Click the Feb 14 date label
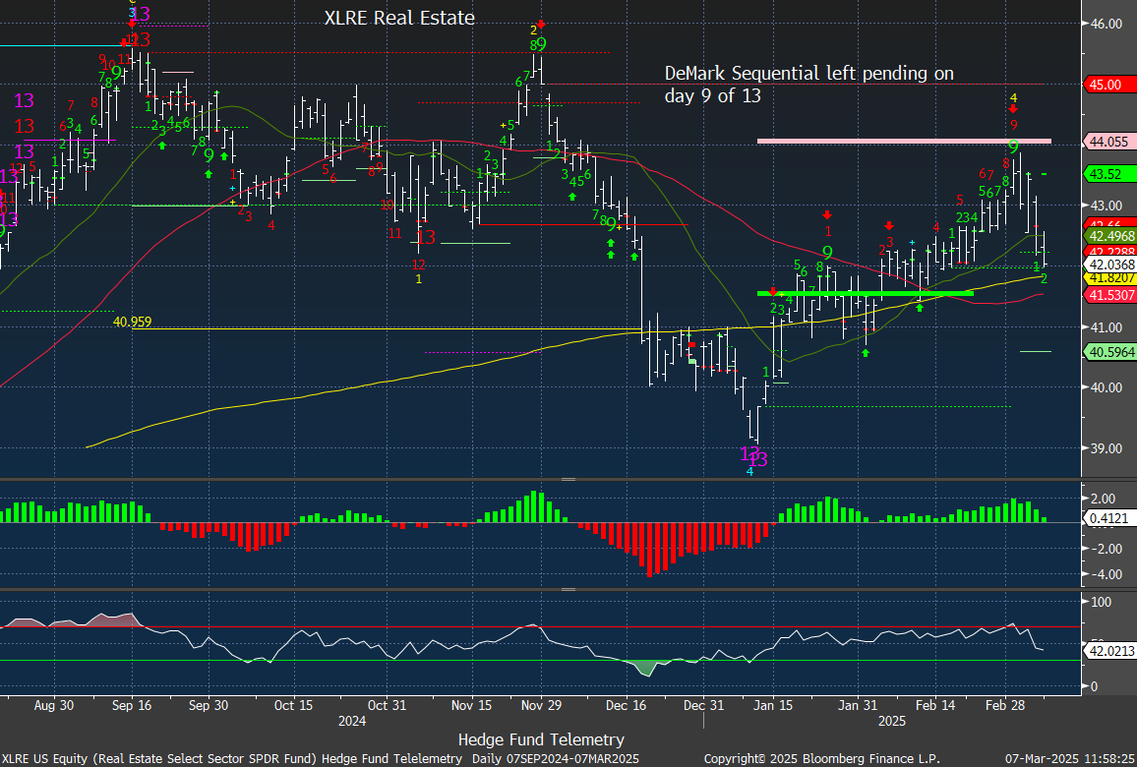 (935, 705)
